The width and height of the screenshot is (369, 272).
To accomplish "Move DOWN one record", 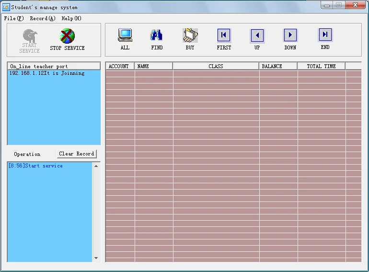I will point(290,35).
